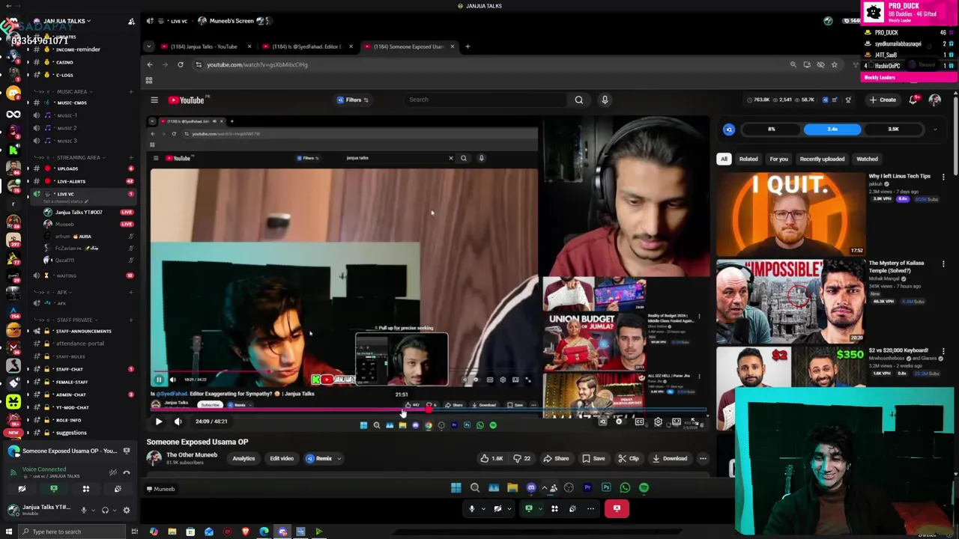Image resolution: width=959 pixels, height=539 pixels.
Task: Open YouTube notifications bell
Action: point(913,100)
